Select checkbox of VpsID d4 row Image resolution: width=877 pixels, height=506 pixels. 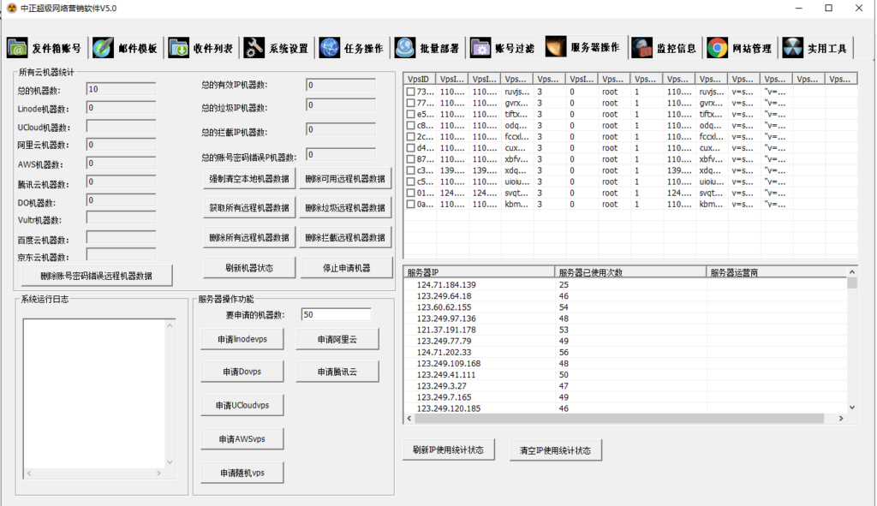pos(410,147)
